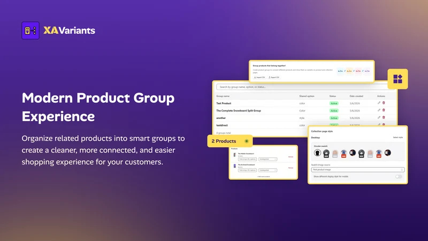This screenshot has width=428, height=241.
Task: Click the Shared option column header
Action: [x=307, y=96]
